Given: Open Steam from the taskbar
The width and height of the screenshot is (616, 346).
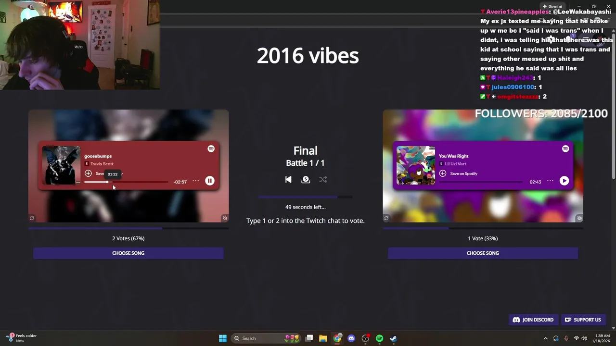Looking at the screenshot, I should pyautogui.click(x=393, y=338).
